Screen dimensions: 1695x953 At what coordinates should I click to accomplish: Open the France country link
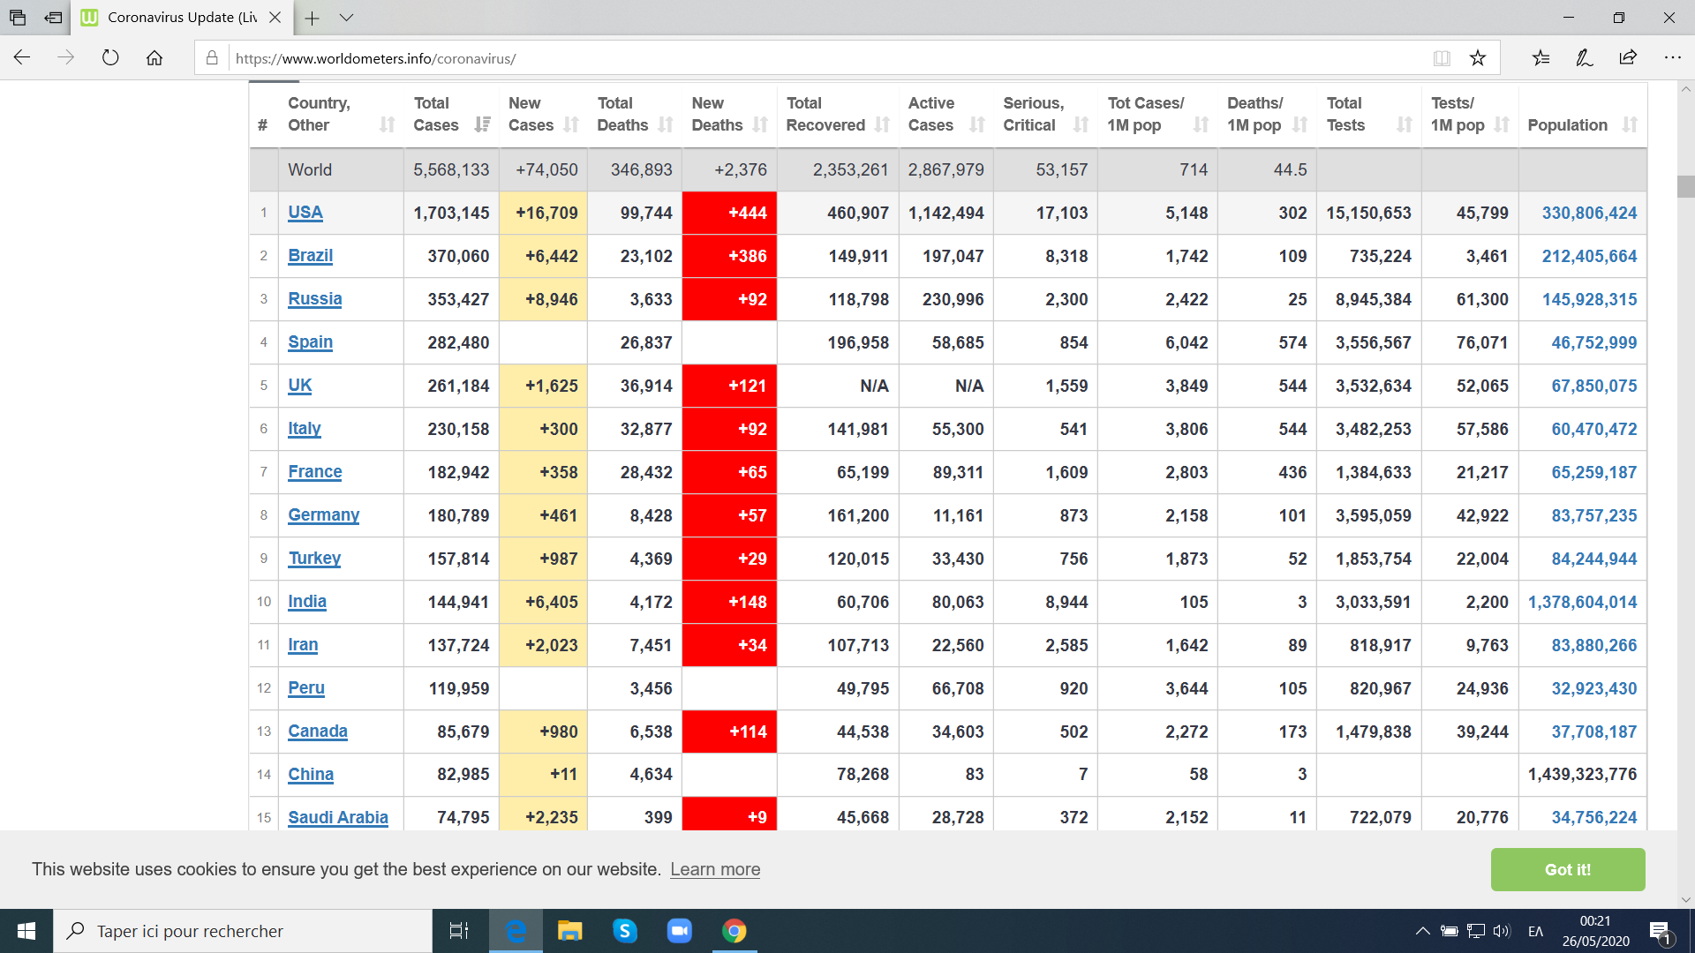[x=314, y=472]
